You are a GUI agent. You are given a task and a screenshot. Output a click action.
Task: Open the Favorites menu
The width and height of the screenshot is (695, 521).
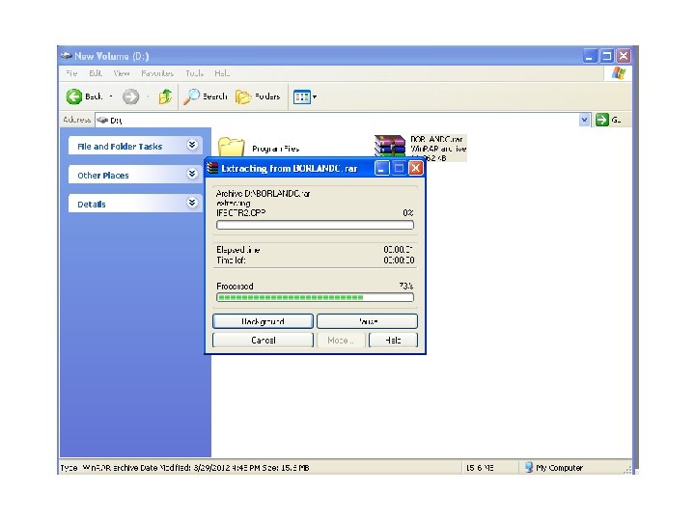click(157, 73)
